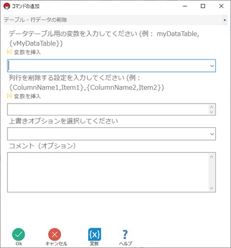Close the コマンドの追加 dialog
The height and width of the screenshot is (248, 231).
221,6
